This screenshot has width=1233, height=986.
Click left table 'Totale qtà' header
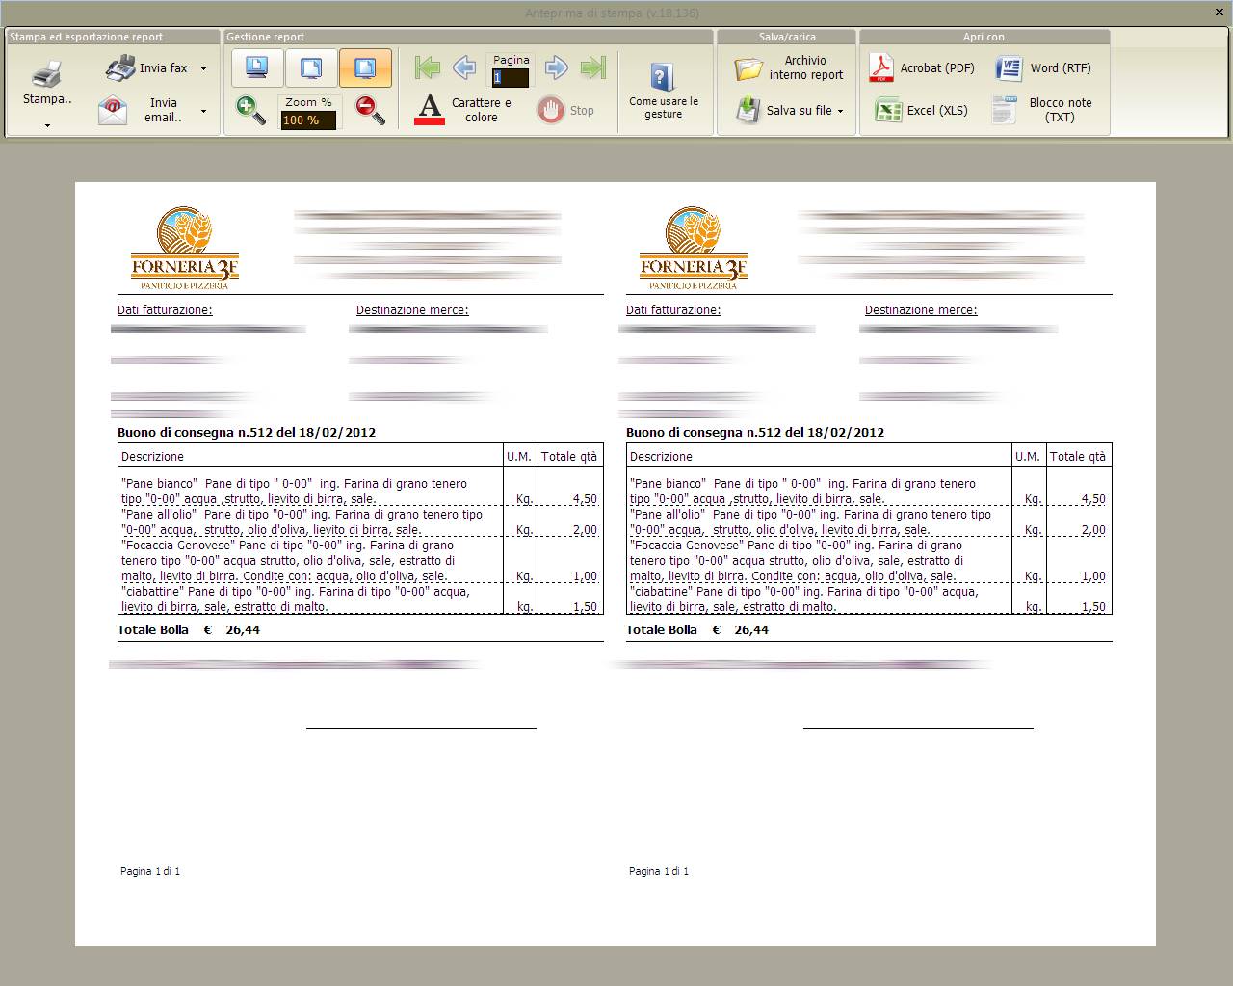pos(569,457)
